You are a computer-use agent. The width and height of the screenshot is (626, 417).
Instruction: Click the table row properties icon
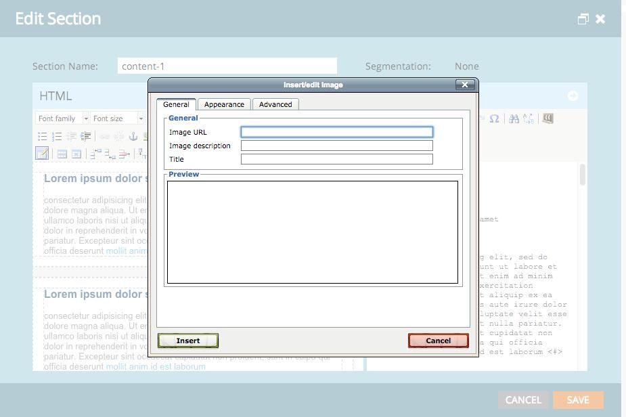(x=62, y=154)
